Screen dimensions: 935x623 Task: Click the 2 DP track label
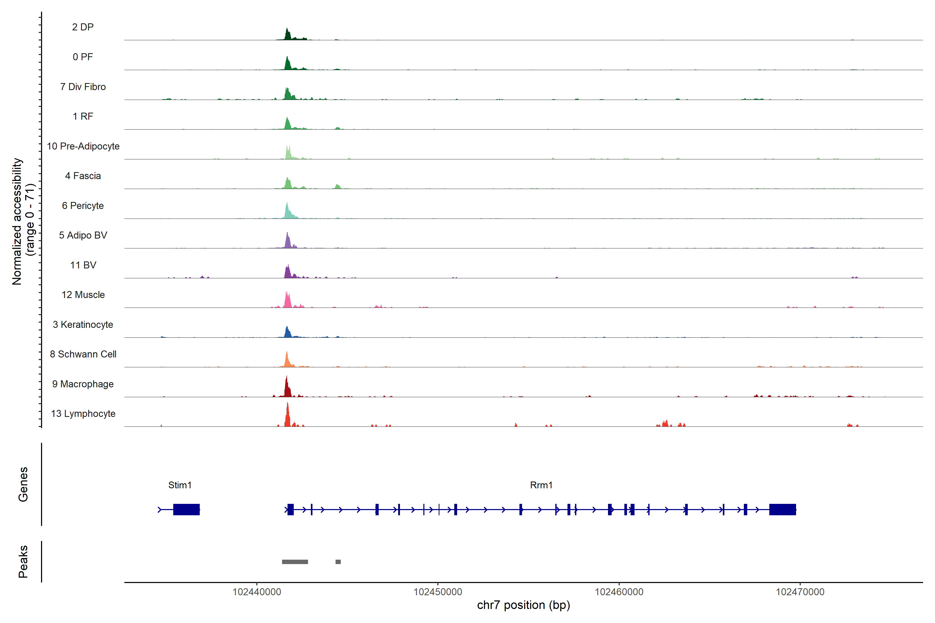[83, 27]
